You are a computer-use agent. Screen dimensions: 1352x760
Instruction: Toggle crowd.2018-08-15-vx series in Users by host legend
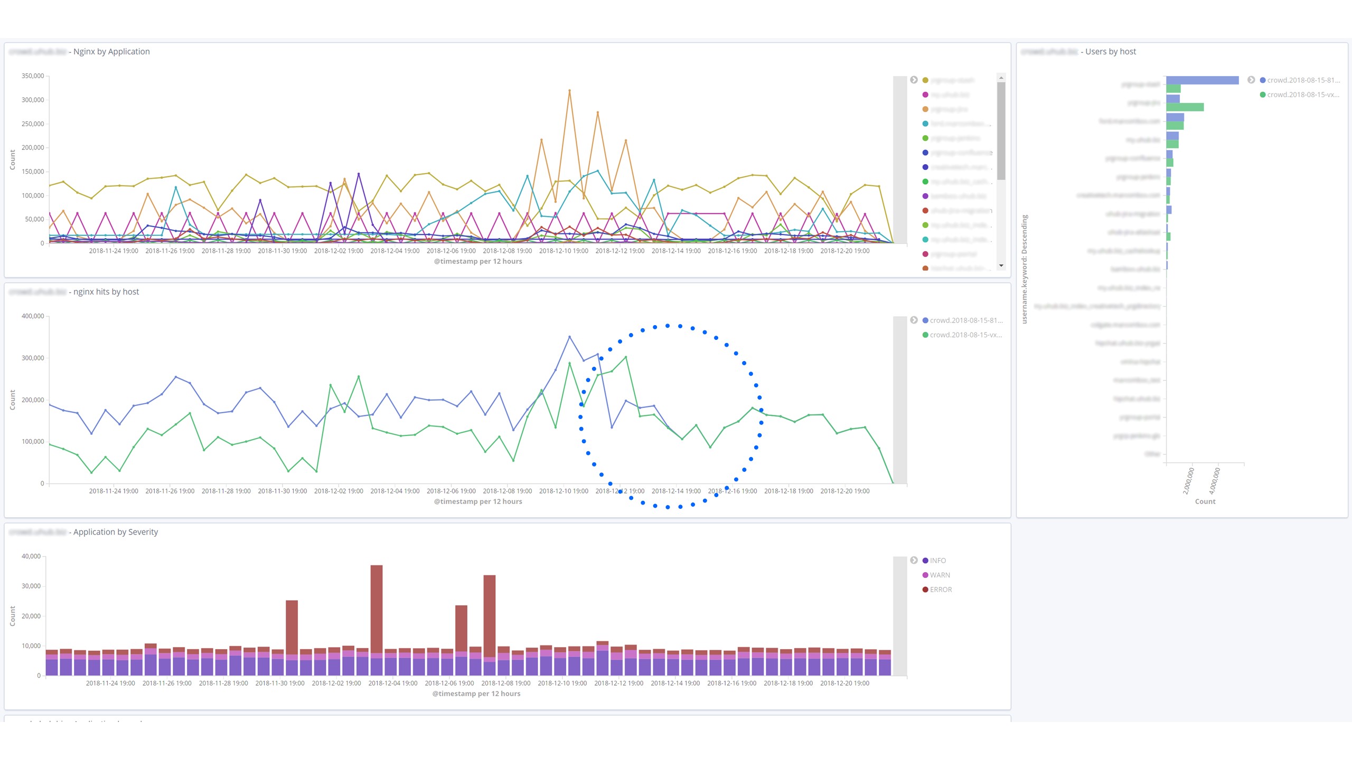[1300, 95]
